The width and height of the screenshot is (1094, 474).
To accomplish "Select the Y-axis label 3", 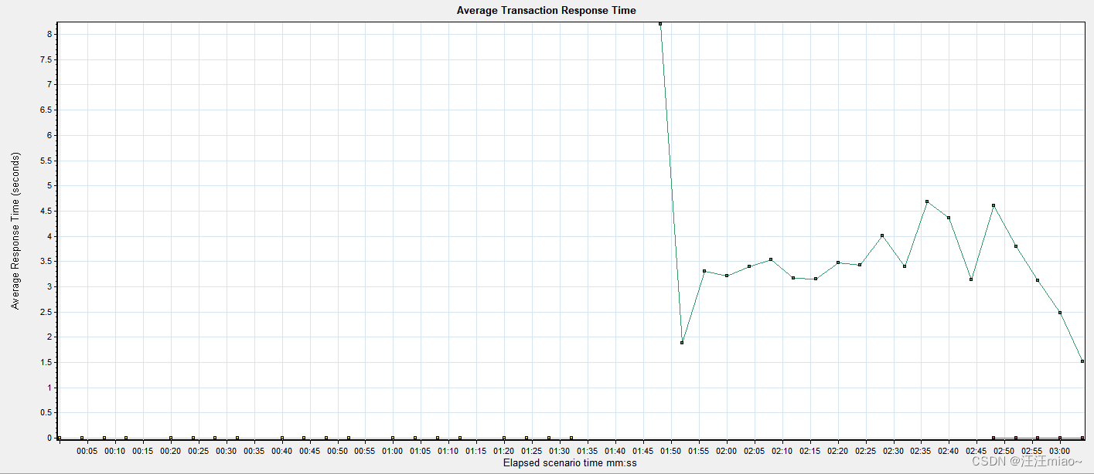I will [x=49, y=286].
